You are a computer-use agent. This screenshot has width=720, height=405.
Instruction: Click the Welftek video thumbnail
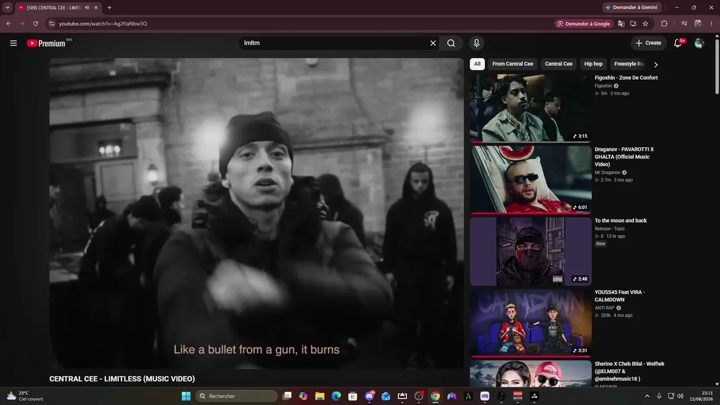530,373
